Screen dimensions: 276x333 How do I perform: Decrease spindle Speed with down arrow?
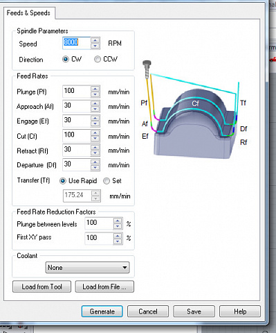(95, 46)
